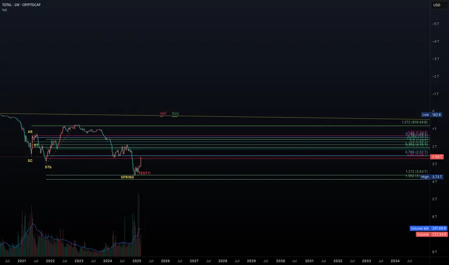Select the AR annotation text
Viewport: 449px width, 265px height.
click(x=30, y=132)
